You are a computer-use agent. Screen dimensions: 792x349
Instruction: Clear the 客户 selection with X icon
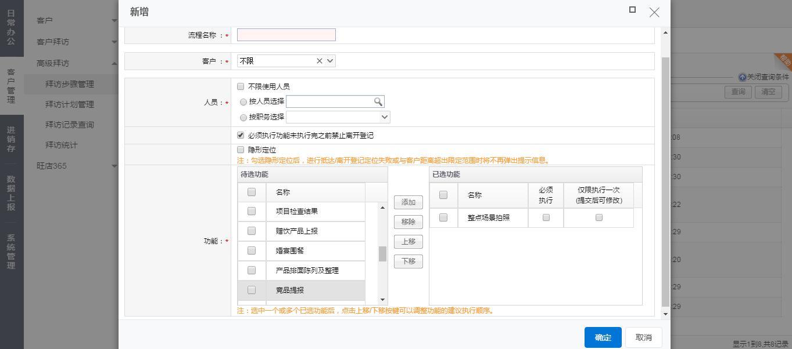tap(319, 61)
